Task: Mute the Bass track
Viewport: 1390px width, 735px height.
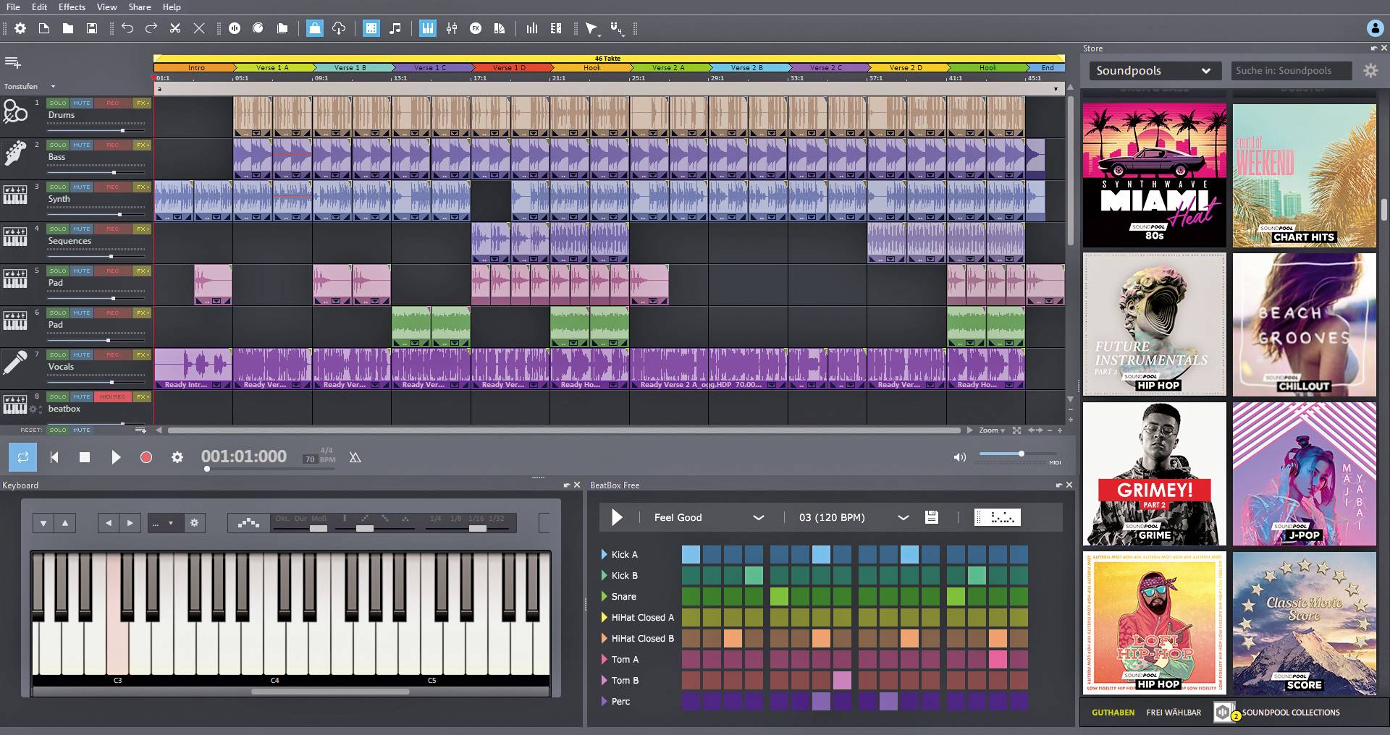Action: 83,145
